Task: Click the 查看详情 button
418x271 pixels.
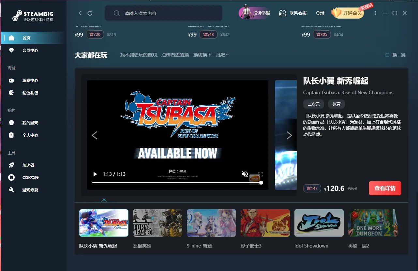Action: [x=385, y=188]
